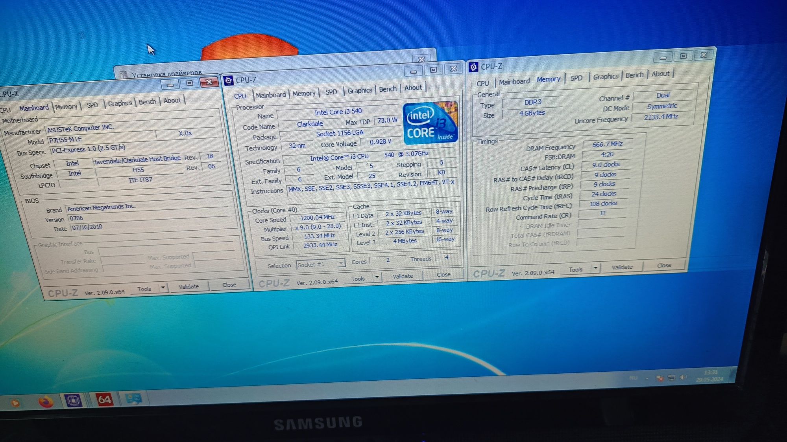The height and width of the screenshot is (442, 787).
Task: Open About tab in middle CPU-Z window
Action: coord(413,88)
